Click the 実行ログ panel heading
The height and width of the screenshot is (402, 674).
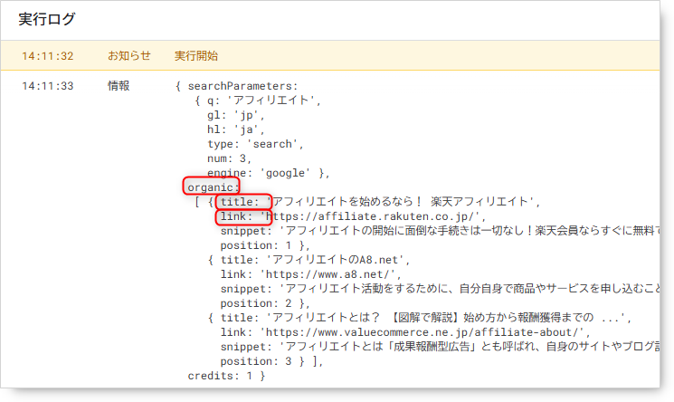[47, 19]
